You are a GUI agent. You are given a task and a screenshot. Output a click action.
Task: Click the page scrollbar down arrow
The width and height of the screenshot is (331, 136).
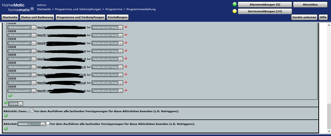pos(329,131)
